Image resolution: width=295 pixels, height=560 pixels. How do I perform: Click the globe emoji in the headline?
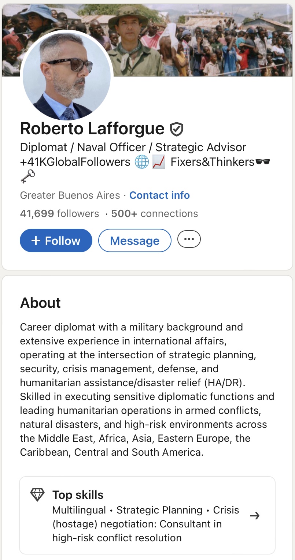(x=142, y=162)
